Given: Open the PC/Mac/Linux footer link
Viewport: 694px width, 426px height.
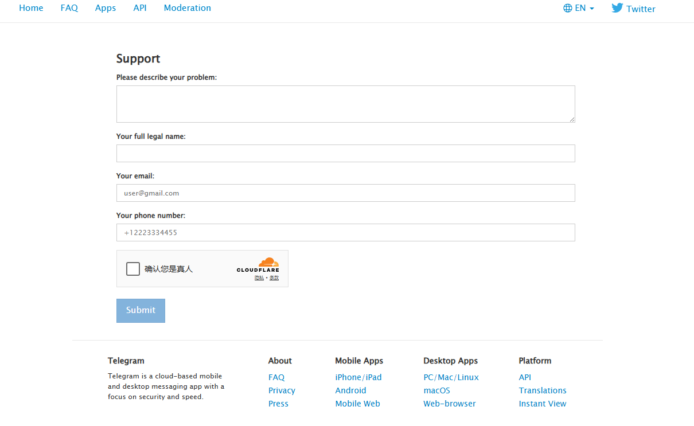Looking at the screenshot, I should [x=451, y=377].
